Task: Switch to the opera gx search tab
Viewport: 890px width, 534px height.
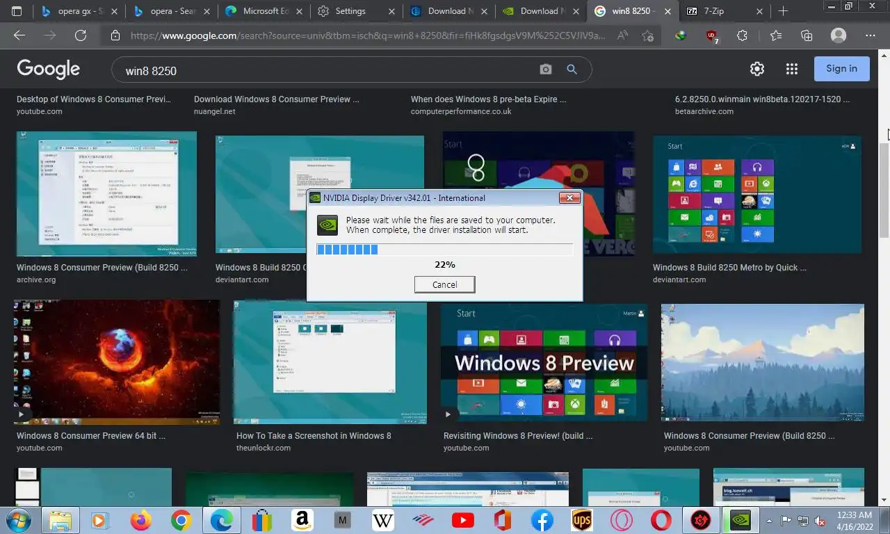Action: tap(81, 11)
